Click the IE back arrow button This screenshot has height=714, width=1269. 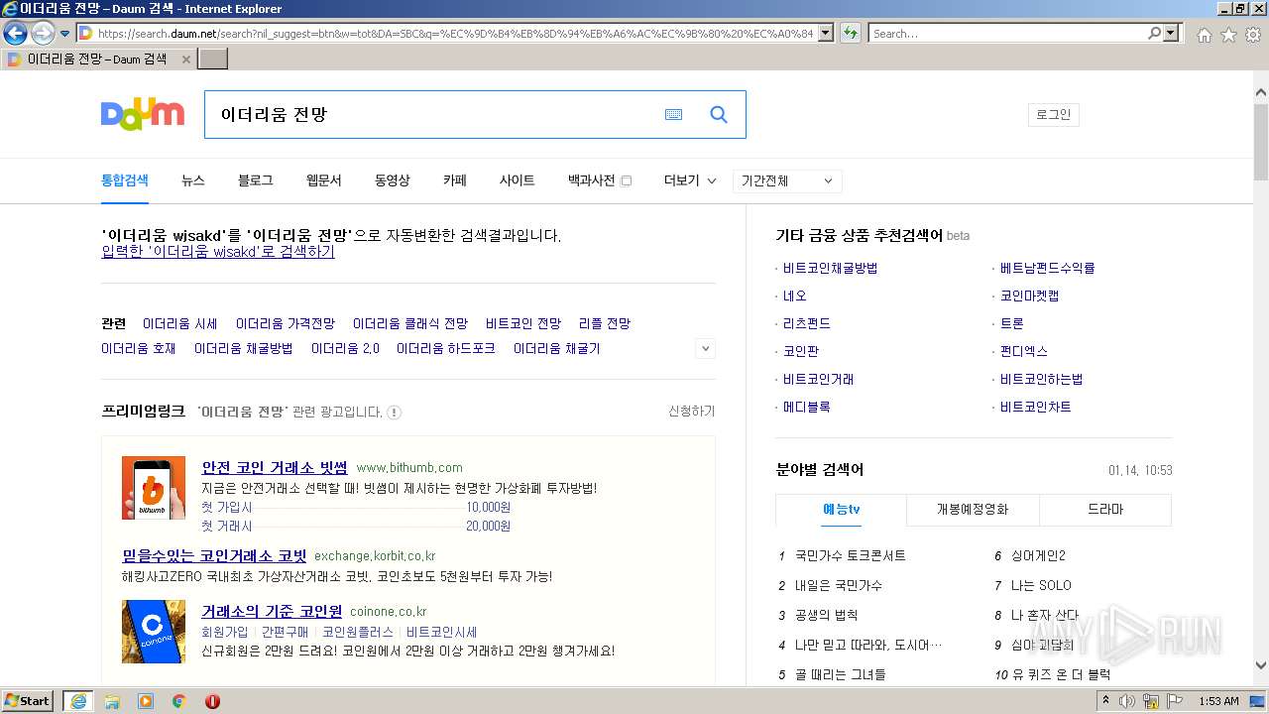click(x=15, y=33)
